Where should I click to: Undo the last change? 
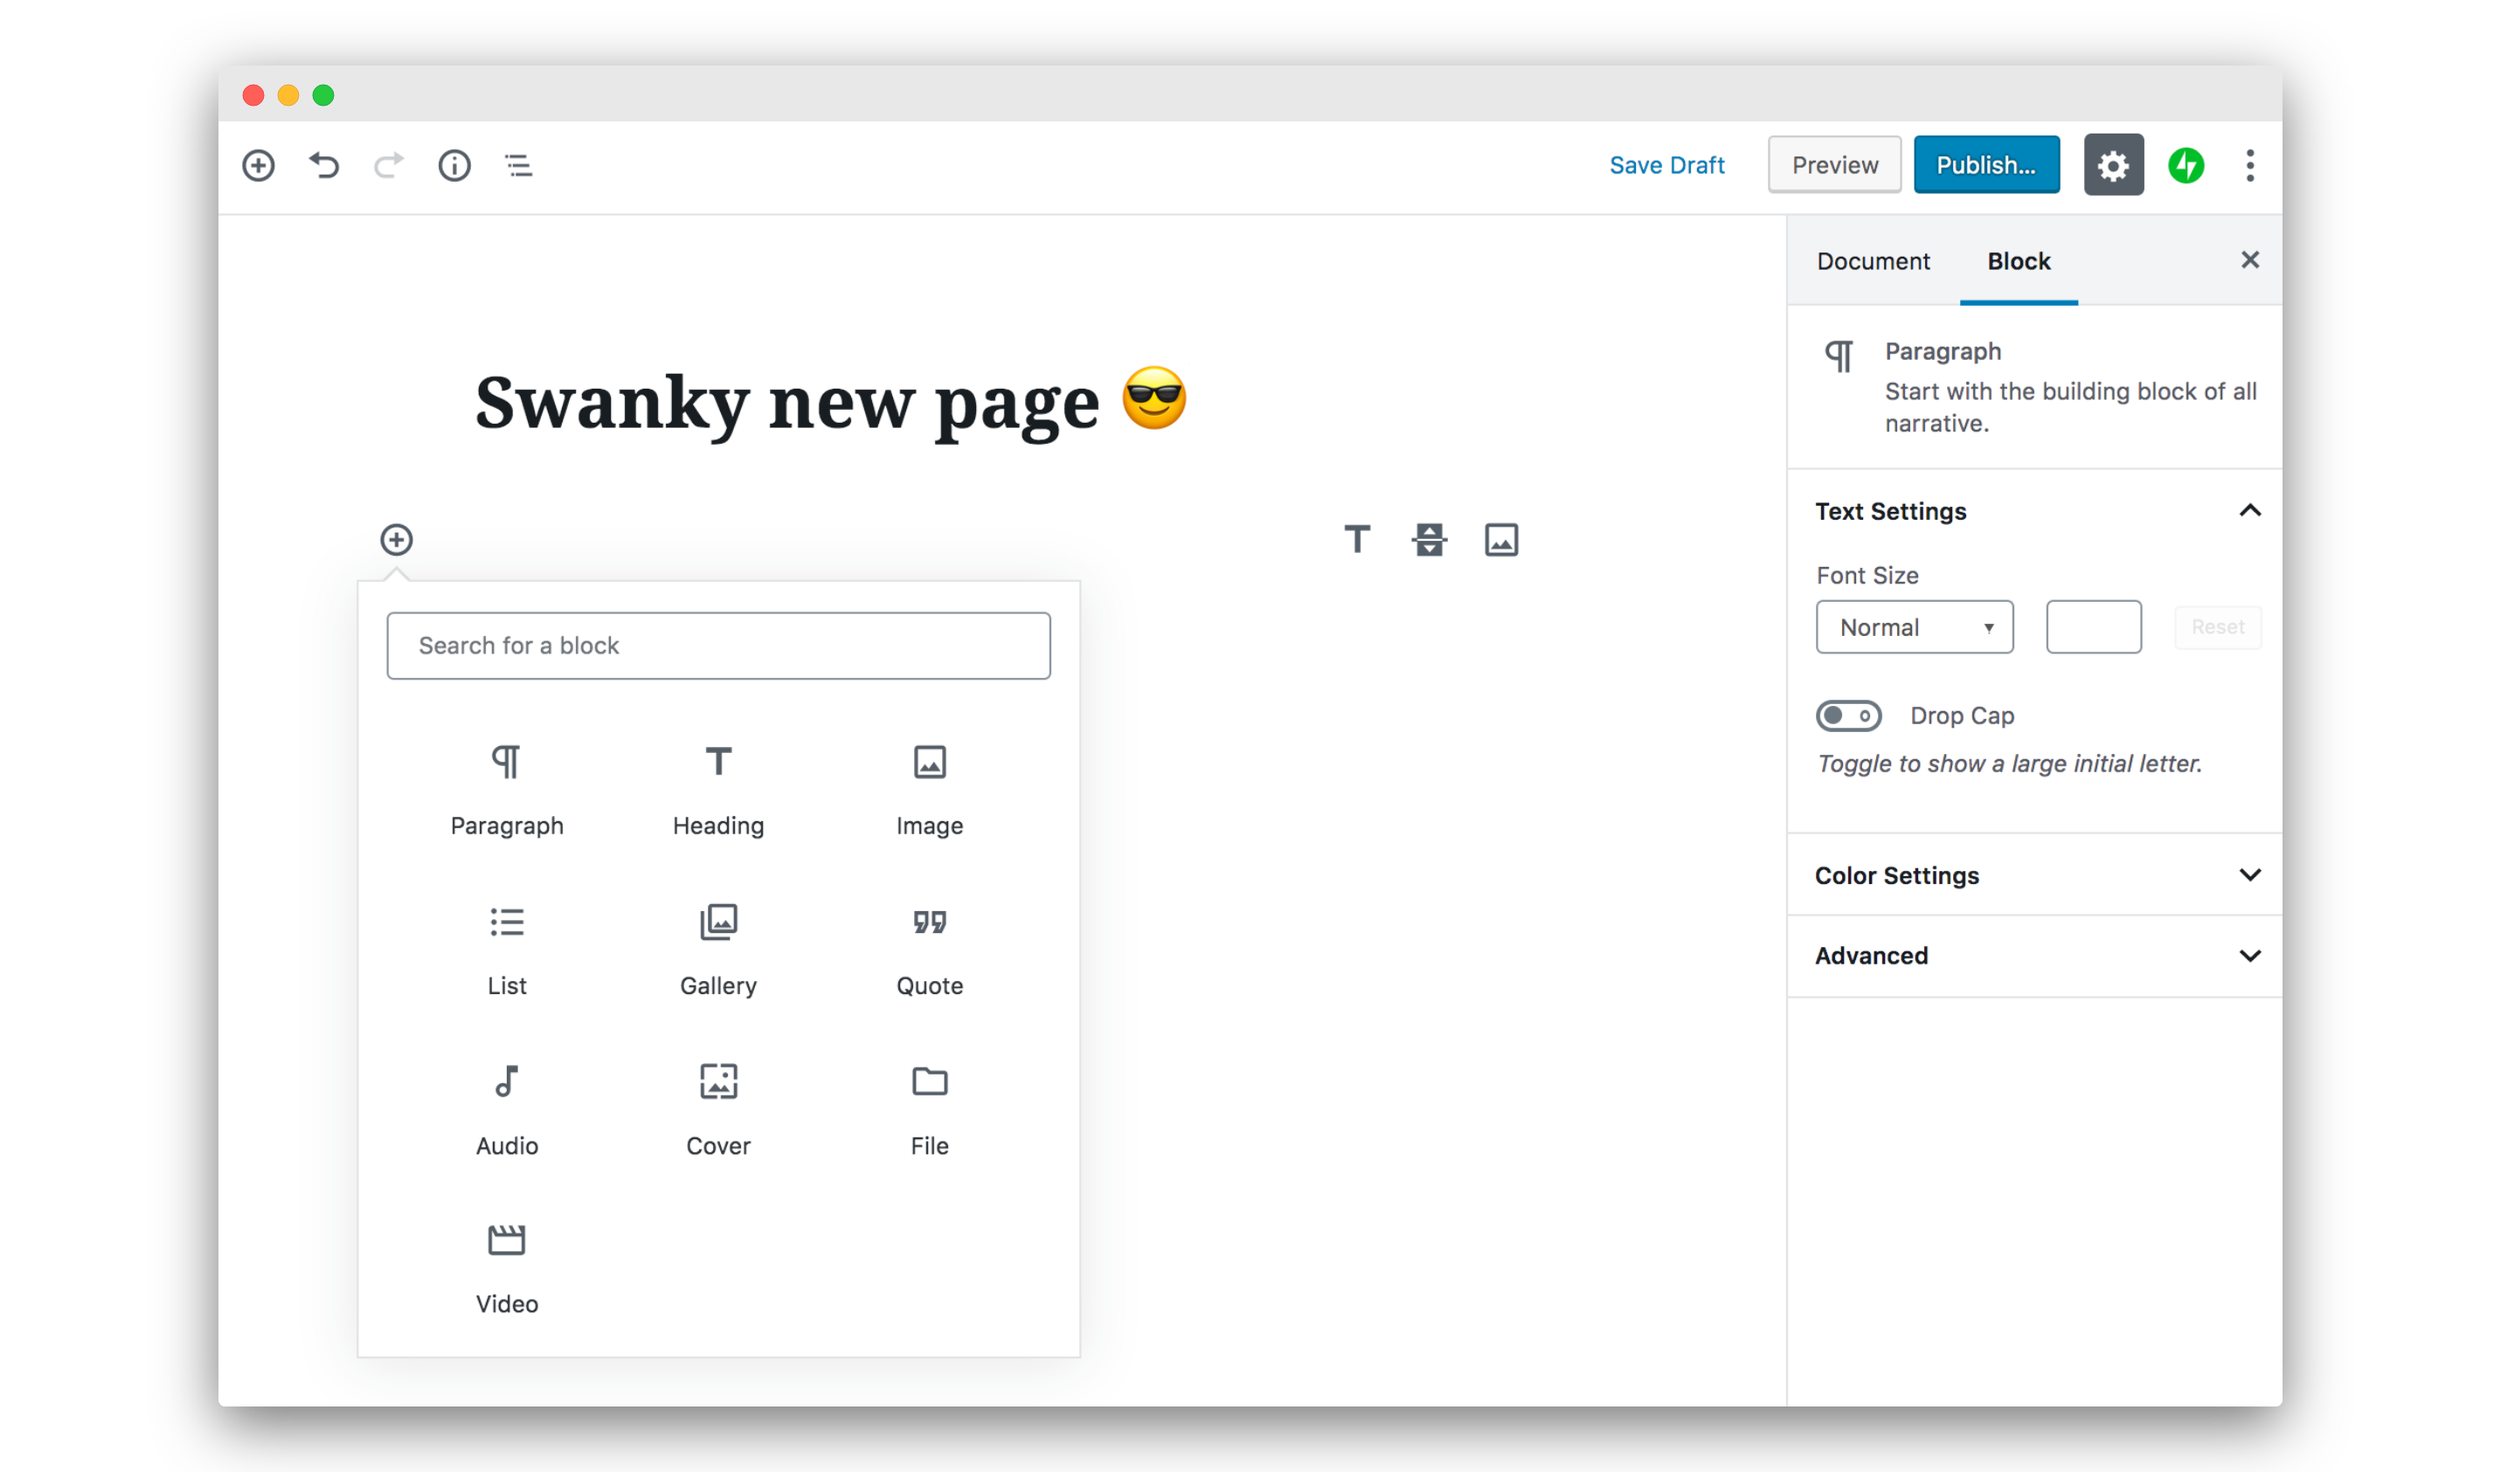323,166
